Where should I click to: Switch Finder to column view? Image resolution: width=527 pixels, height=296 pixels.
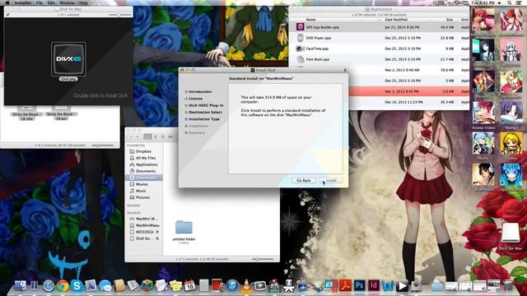coord(163,136)
